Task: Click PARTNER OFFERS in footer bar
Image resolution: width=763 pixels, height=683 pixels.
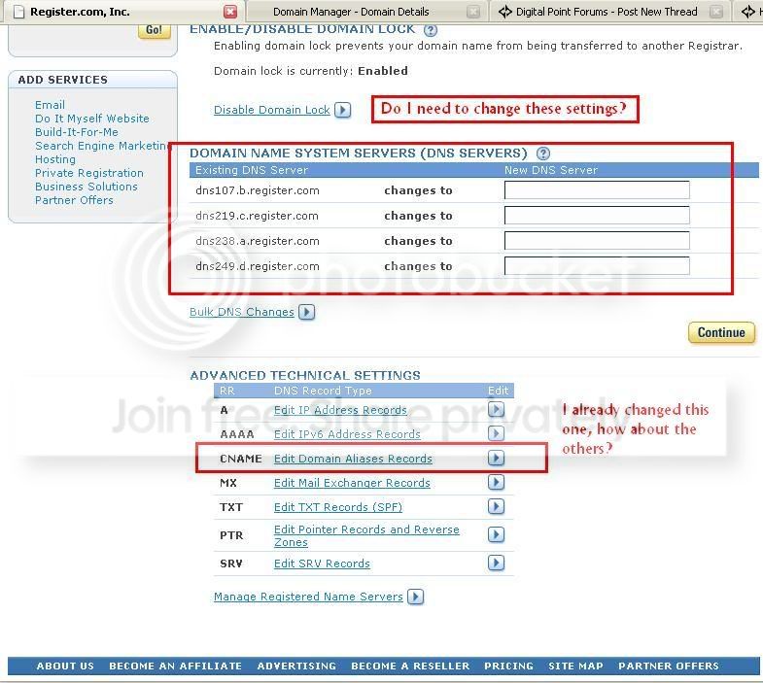Action: [x=669, y=666]
